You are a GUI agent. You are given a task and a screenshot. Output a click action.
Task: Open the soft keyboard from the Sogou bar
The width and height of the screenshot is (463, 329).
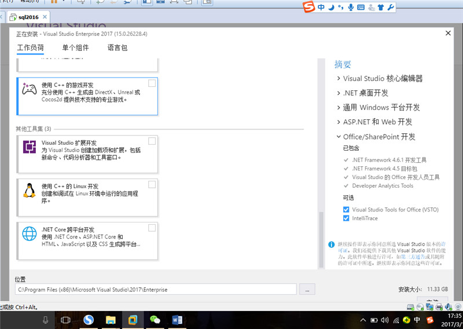click(x=361, y=8)
